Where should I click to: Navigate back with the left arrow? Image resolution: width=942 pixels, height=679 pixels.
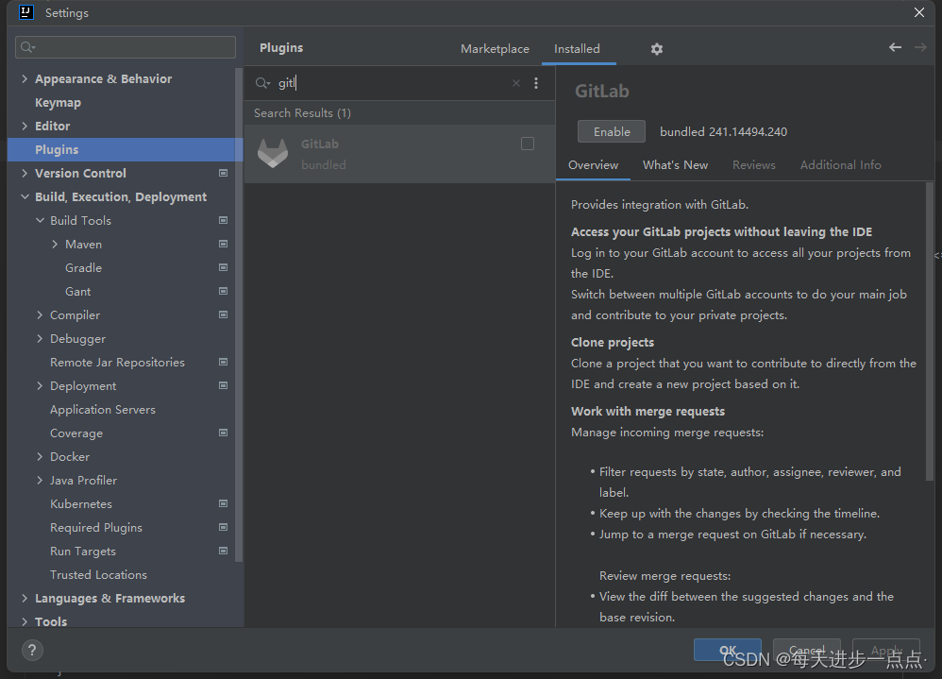[x=895, y=47]
